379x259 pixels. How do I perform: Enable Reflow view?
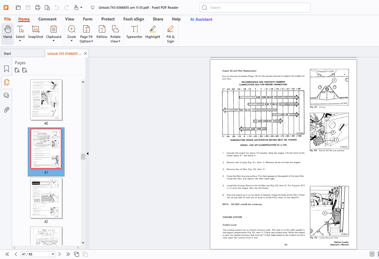click(102, 33)
